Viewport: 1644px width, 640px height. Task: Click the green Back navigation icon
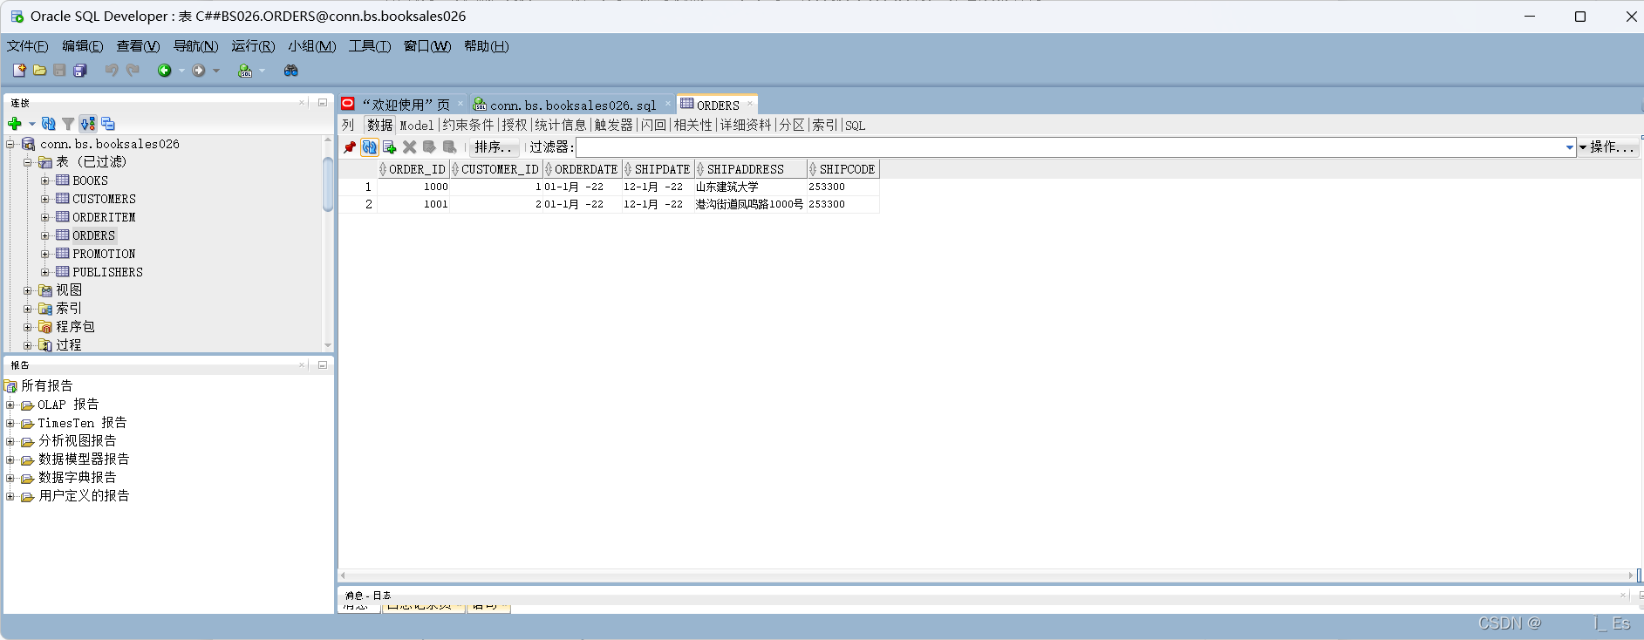164,71
